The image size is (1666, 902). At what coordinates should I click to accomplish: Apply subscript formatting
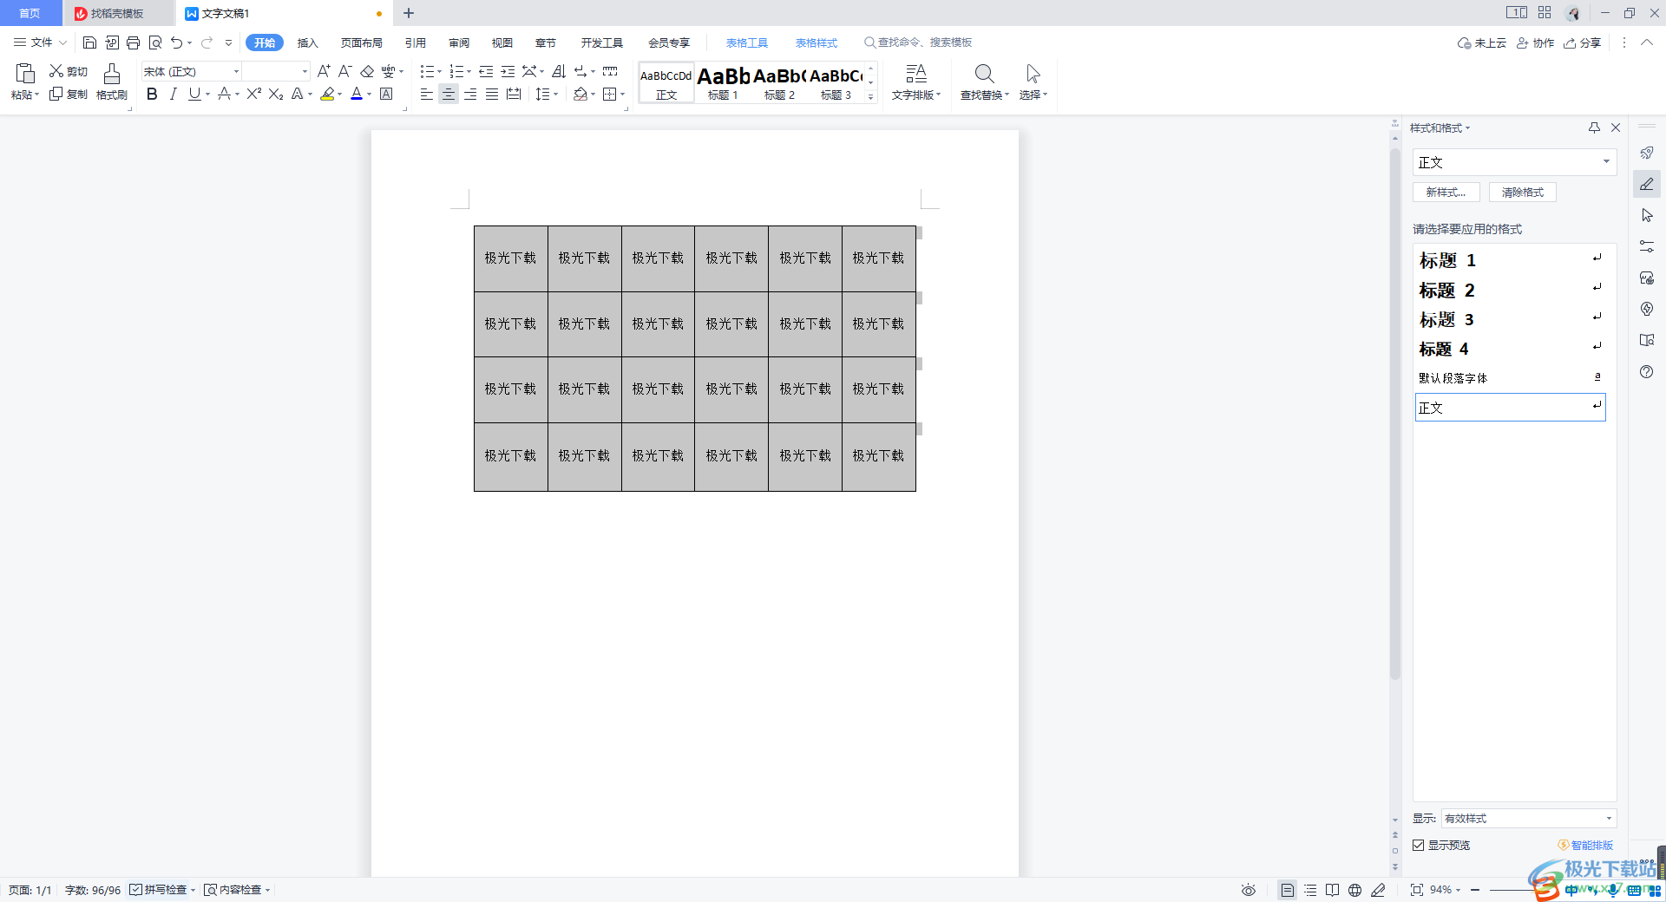pyautogui.click(x=276, y=94)
